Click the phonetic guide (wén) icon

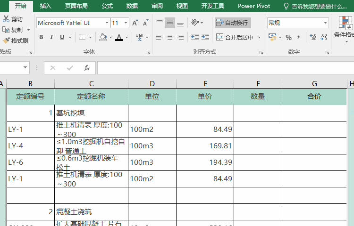click(x=139, y=37)
